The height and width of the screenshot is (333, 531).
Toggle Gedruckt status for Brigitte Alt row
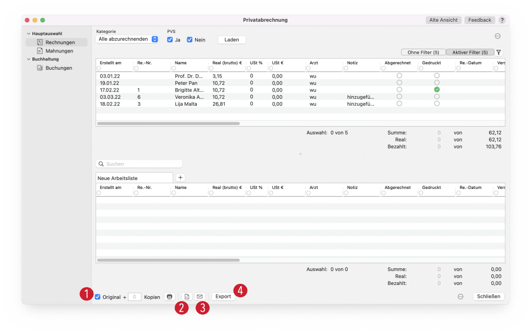(437, 90)
